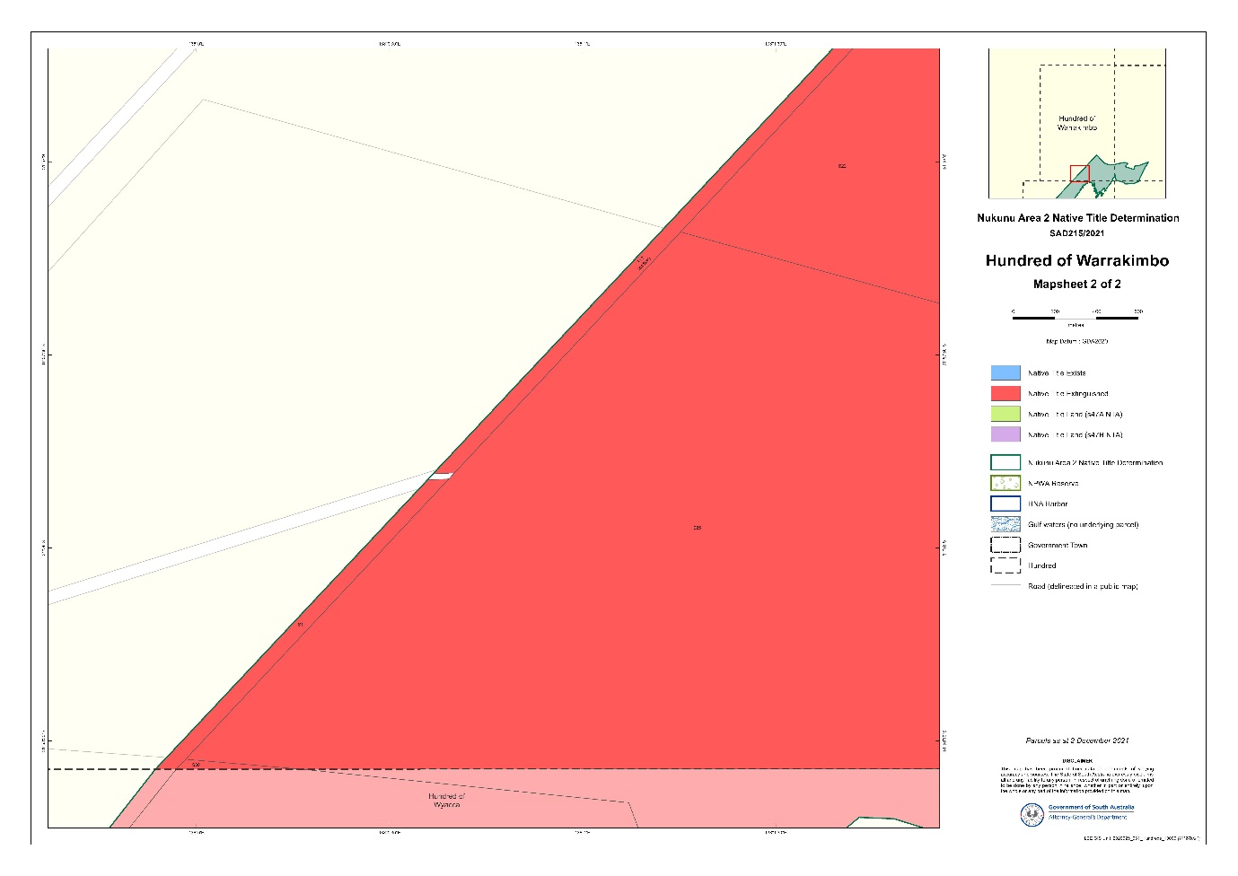Viewport: 1238px width, 876px height.
Task: Click the 'Hundred of Warrakimbo' label in the inset map
Action: tap(1077, 123)
